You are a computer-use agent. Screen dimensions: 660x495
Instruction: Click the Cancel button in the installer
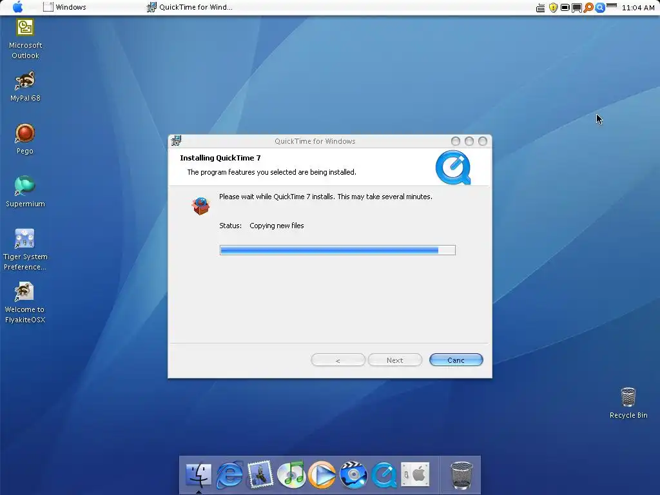tap(456, 360)
